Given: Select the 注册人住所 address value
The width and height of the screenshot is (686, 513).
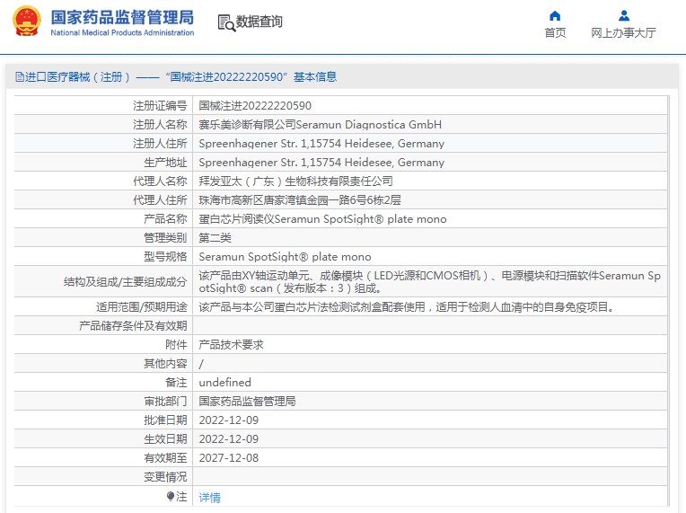Looking at the screenshot, I should tap(321, 144).
